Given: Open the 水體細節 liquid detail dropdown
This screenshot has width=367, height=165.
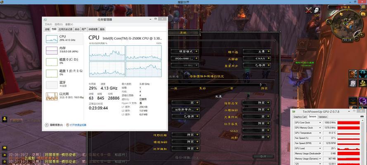Looking at the screenshot, I should coord(256,109).
